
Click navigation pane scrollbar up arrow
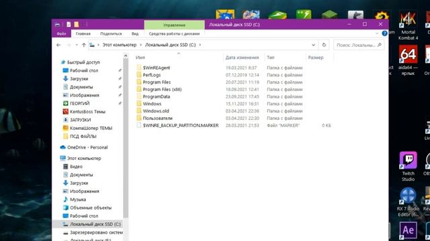tap(126, 56)
